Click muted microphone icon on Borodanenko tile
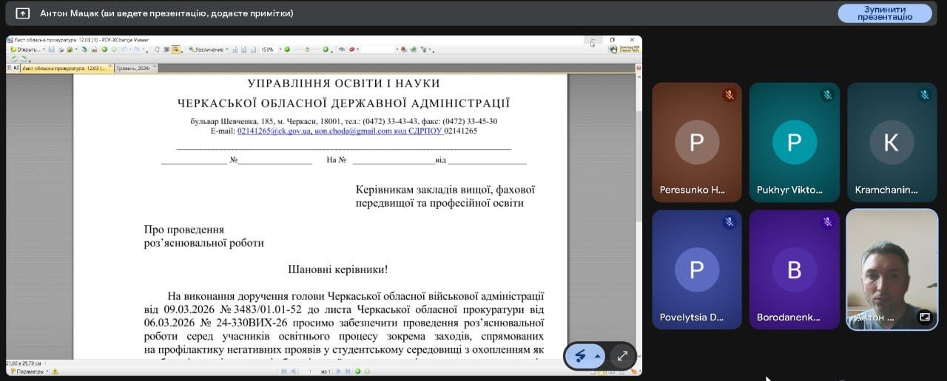Viewport: 947px width, 381px height. coord(827,222)
